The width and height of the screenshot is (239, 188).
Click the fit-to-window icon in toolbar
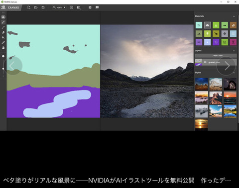pyautogui.click(x=71, y=7)
